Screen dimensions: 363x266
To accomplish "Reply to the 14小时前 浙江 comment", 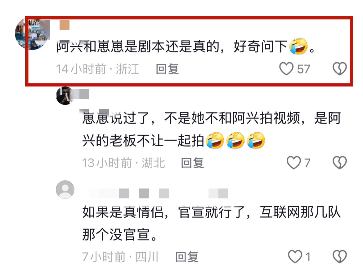I will click(x=167, y=69).
